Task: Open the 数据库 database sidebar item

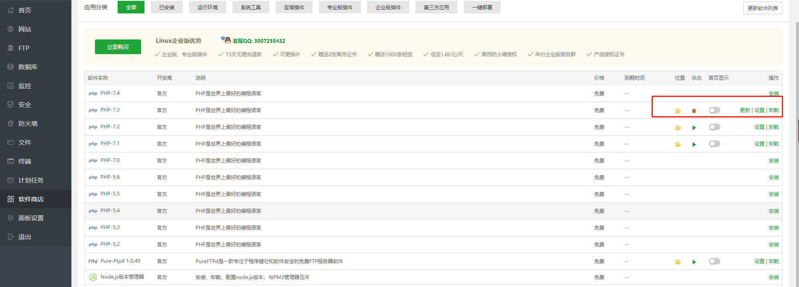Action: (36, 67)
